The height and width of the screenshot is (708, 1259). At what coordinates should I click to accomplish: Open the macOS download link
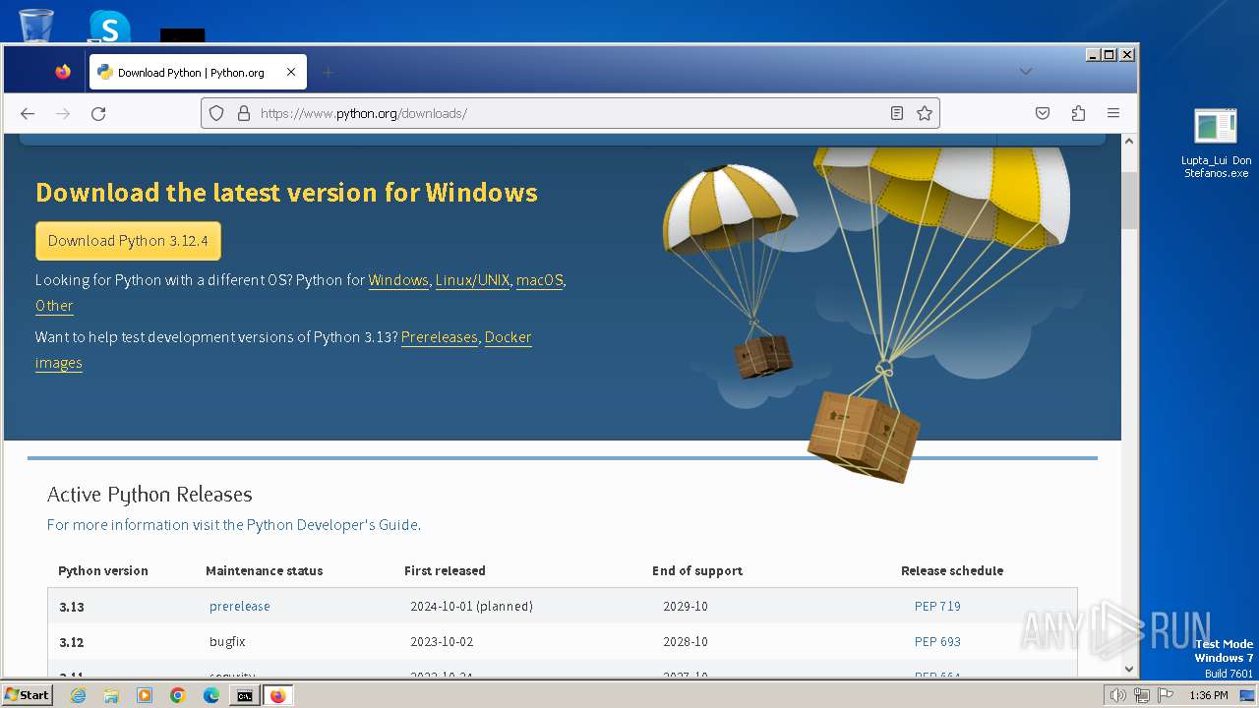(x=540, y=280)
